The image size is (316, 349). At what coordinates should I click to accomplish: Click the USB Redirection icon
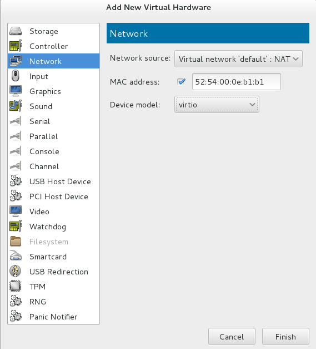(16, 271)
